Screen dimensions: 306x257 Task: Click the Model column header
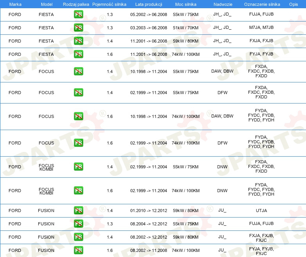pyautogui.click(x=47, y=4)
